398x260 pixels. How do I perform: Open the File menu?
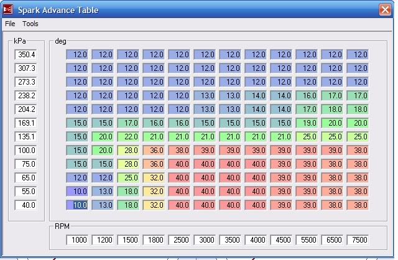[9, 24]
